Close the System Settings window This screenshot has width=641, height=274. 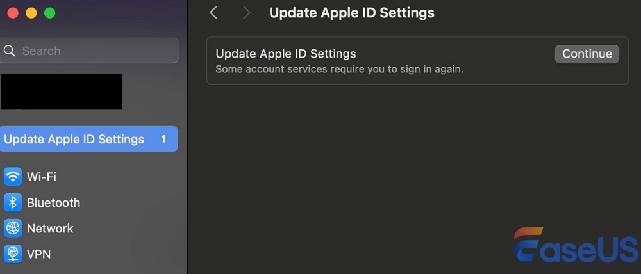(13, 13)
